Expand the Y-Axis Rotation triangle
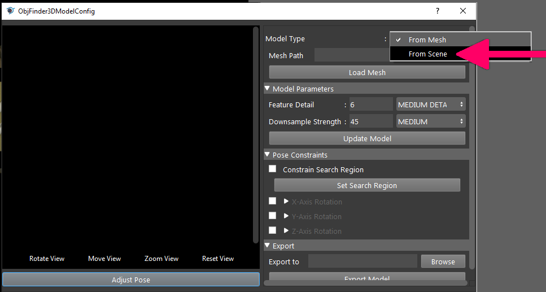This screenshot has height=292, width=546. tap(286, 216)
